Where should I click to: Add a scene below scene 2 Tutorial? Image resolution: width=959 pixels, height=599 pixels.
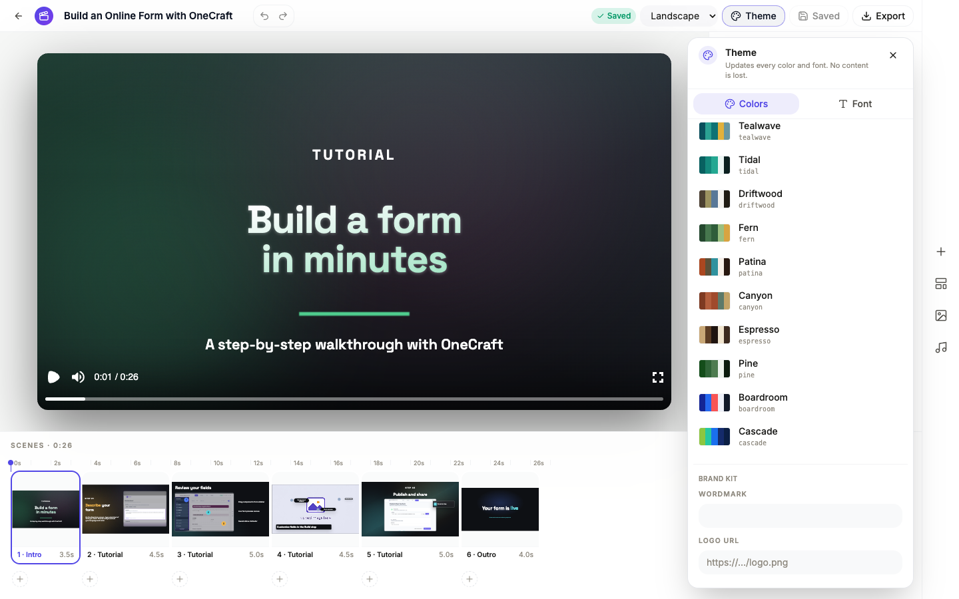click(x=90, y=579)
